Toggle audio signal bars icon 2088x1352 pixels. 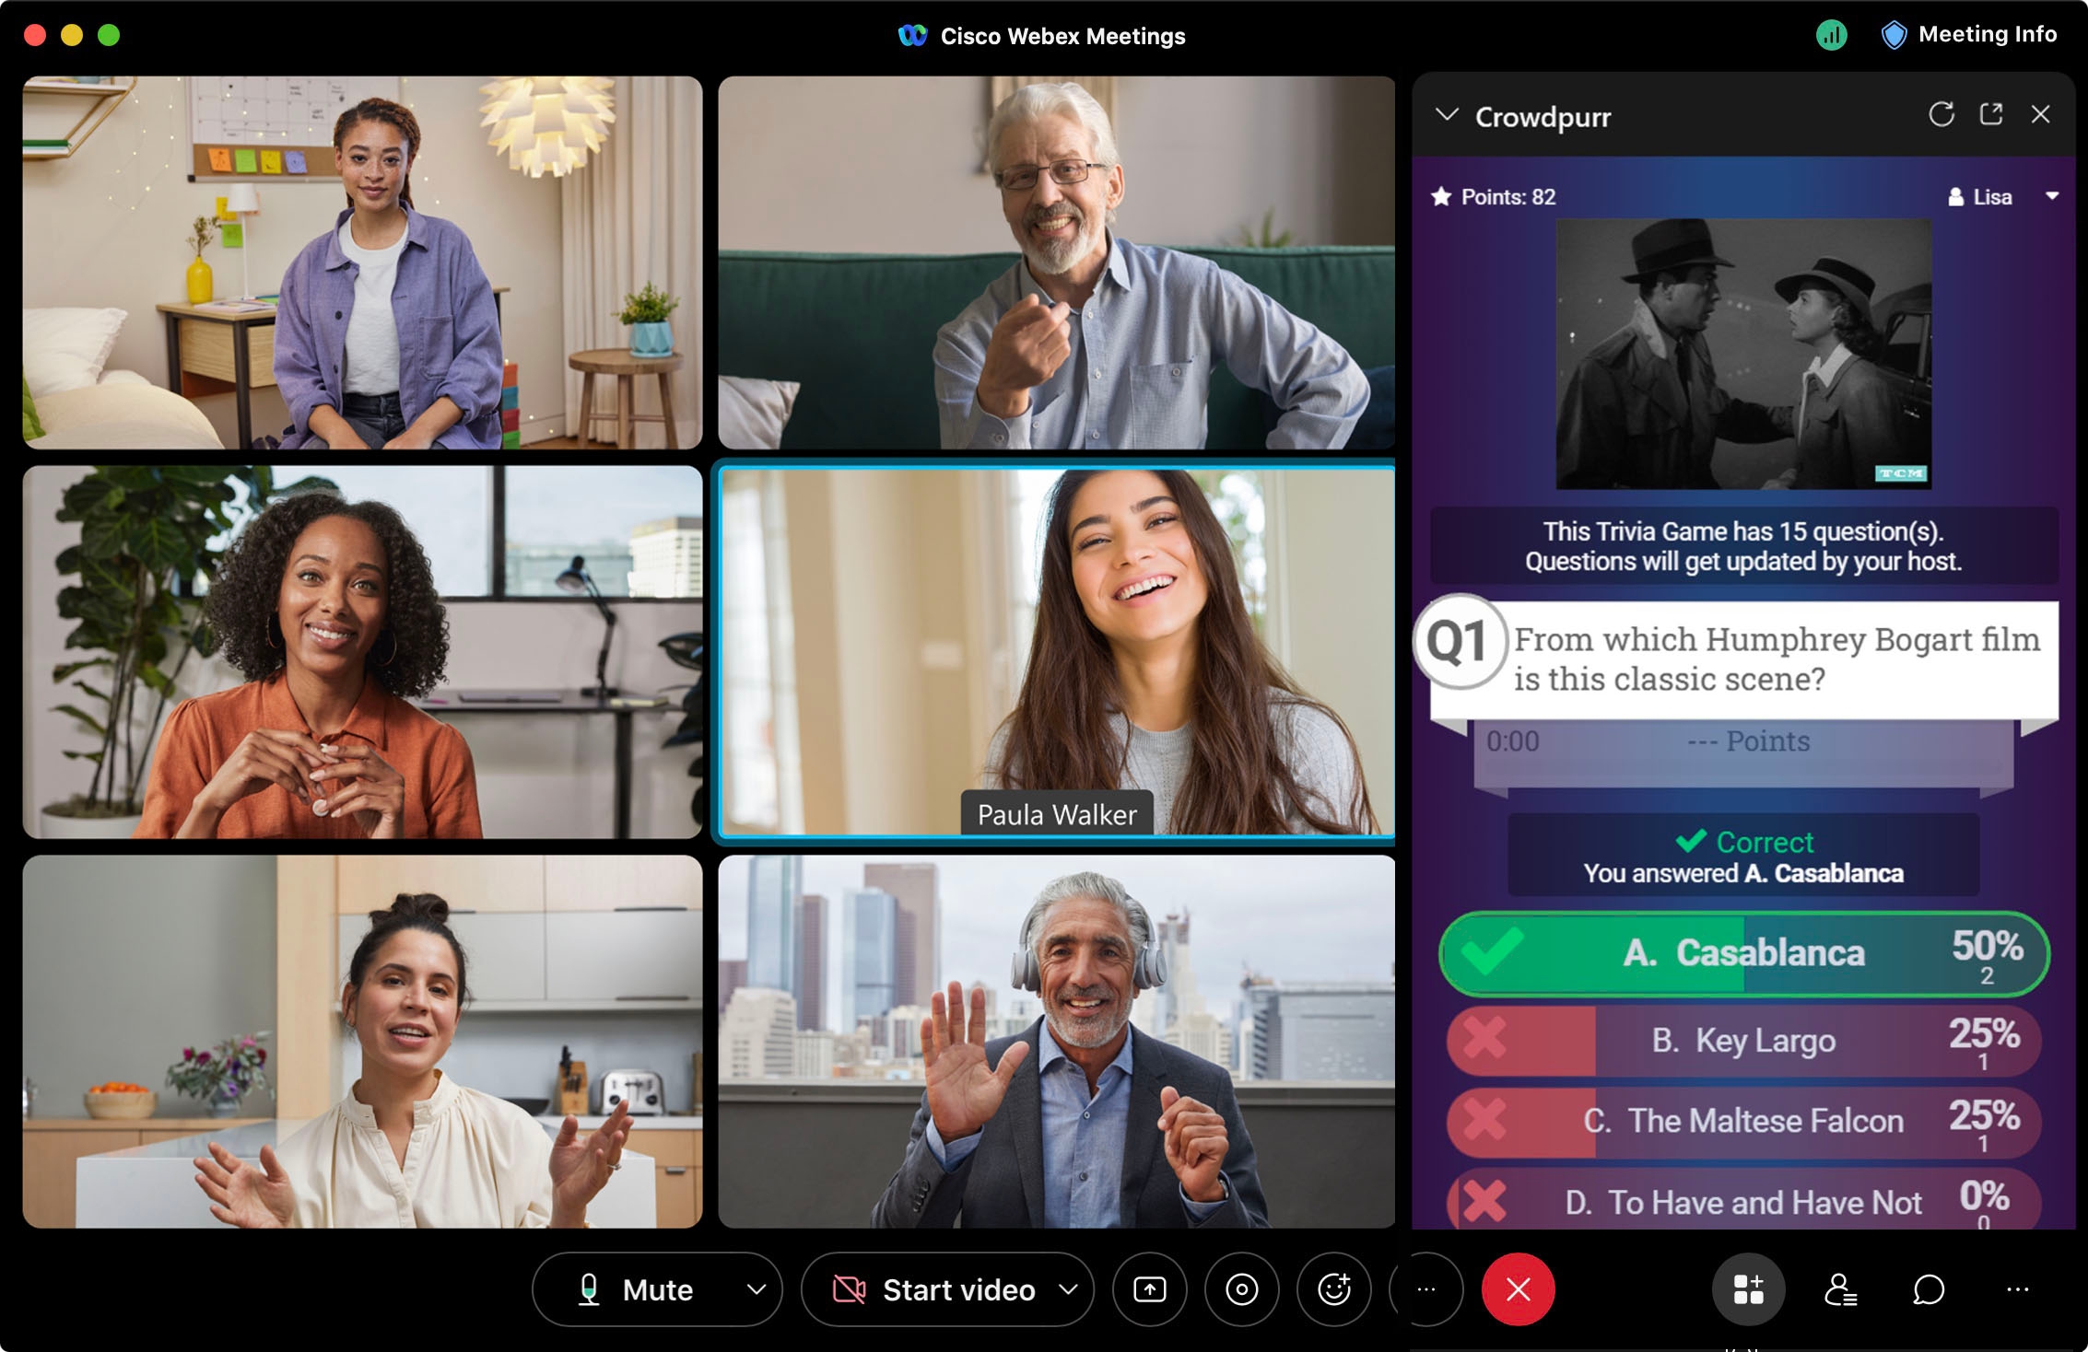pyautogui.click(x=1824, y=26)
